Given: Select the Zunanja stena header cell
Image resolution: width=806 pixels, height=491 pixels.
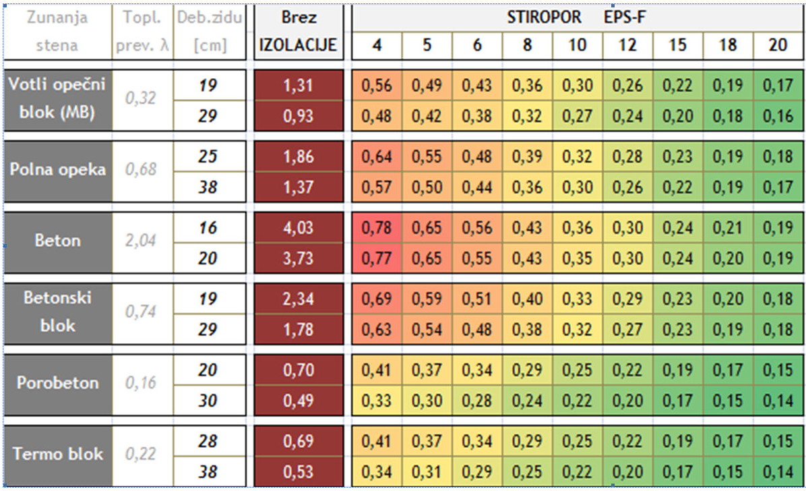Looking at the screenshot, I should 57,32.
